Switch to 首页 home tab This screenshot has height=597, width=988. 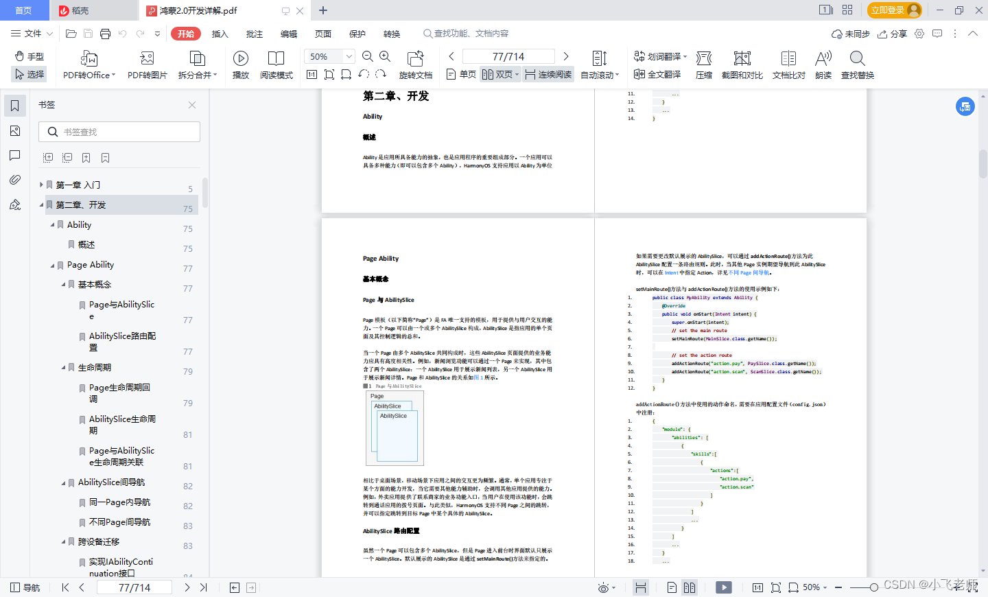pyautogui.click(x=24, y=10)
